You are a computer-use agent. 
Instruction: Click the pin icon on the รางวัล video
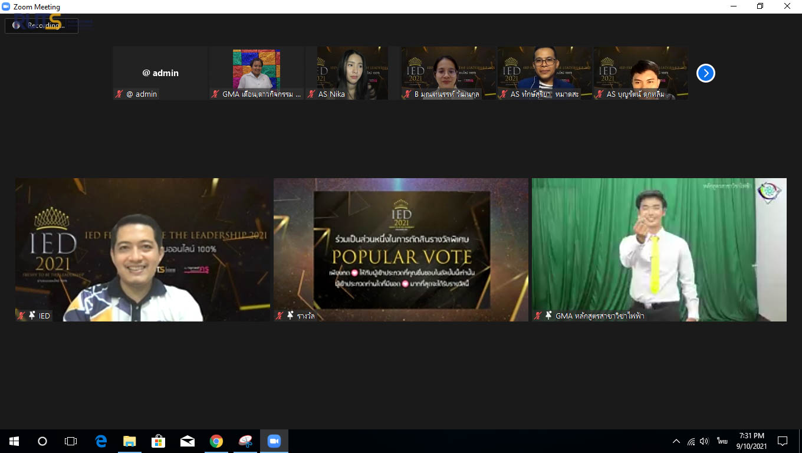point(290,316)
